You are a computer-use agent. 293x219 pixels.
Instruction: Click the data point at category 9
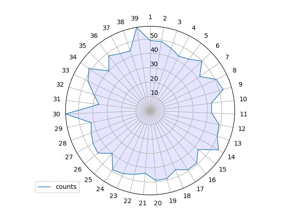223,89
